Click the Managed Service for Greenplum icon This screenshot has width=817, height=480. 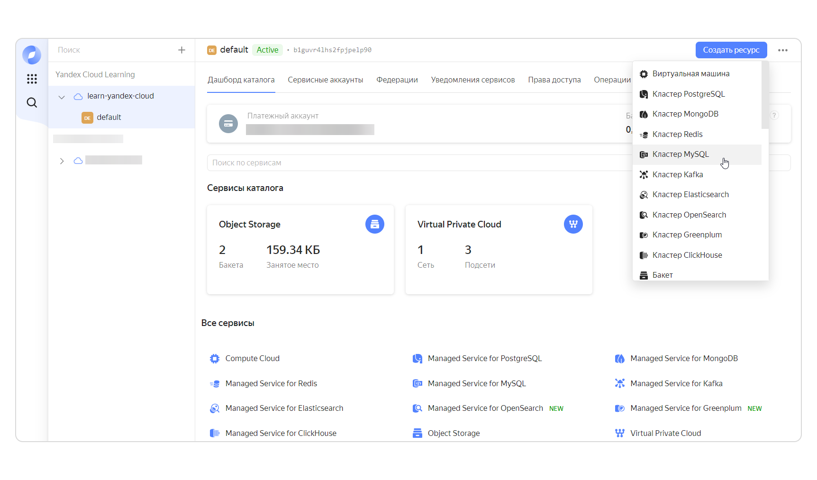[620, 408]
